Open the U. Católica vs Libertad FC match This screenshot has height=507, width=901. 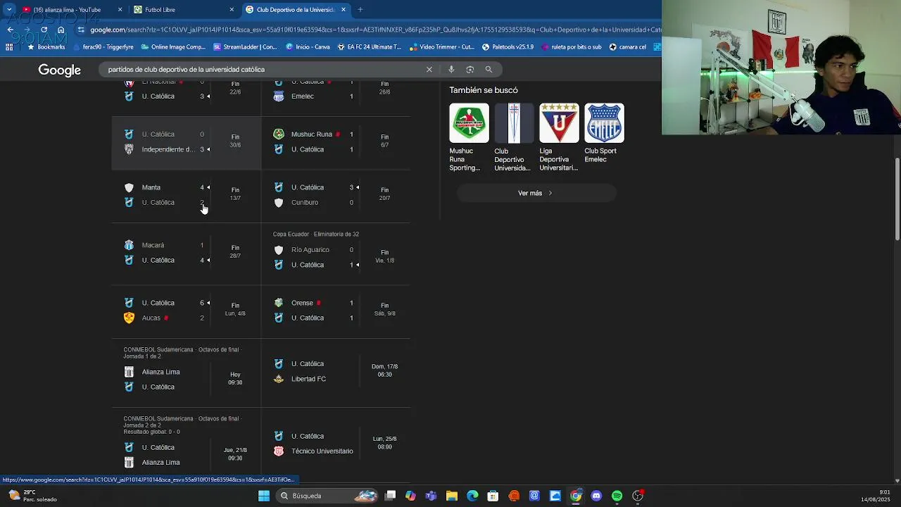pos(336,371)
